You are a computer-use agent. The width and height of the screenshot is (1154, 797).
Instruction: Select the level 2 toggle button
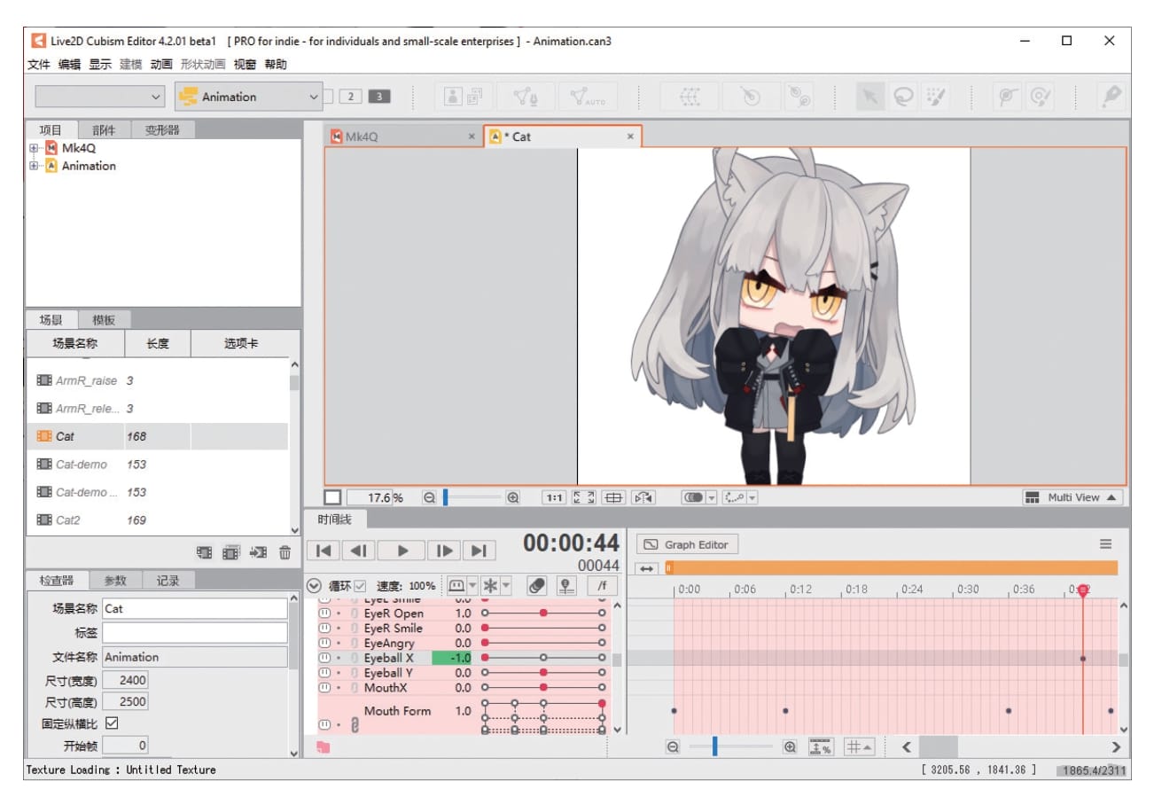pyautogui.click(x=351, y=97)
